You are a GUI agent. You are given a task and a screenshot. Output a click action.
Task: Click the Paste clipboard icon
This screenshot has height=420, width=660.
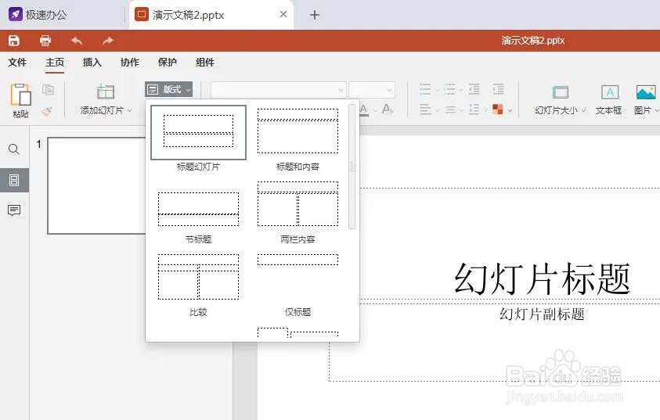pyautogui.click(x=20, y=94)
